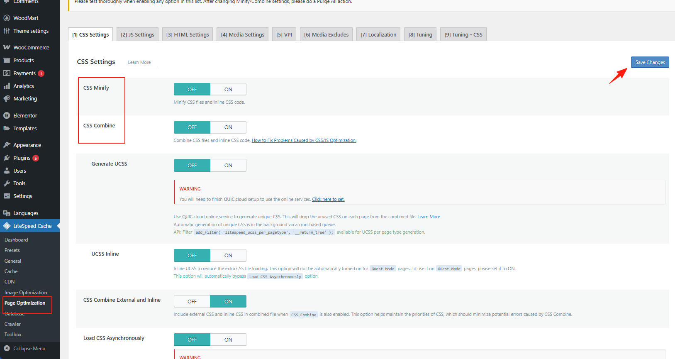Open the How to Fix Problems link
This screenshot has height=359, width=675.
point(304,140)
